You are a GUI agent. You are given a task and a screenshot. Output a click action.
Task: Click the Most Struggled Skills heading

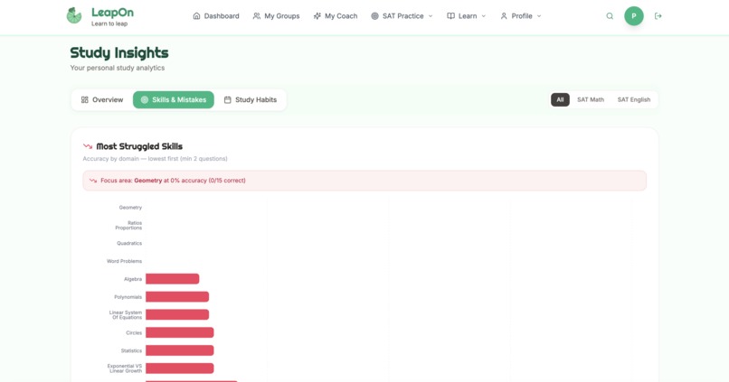tap(139, 146)
